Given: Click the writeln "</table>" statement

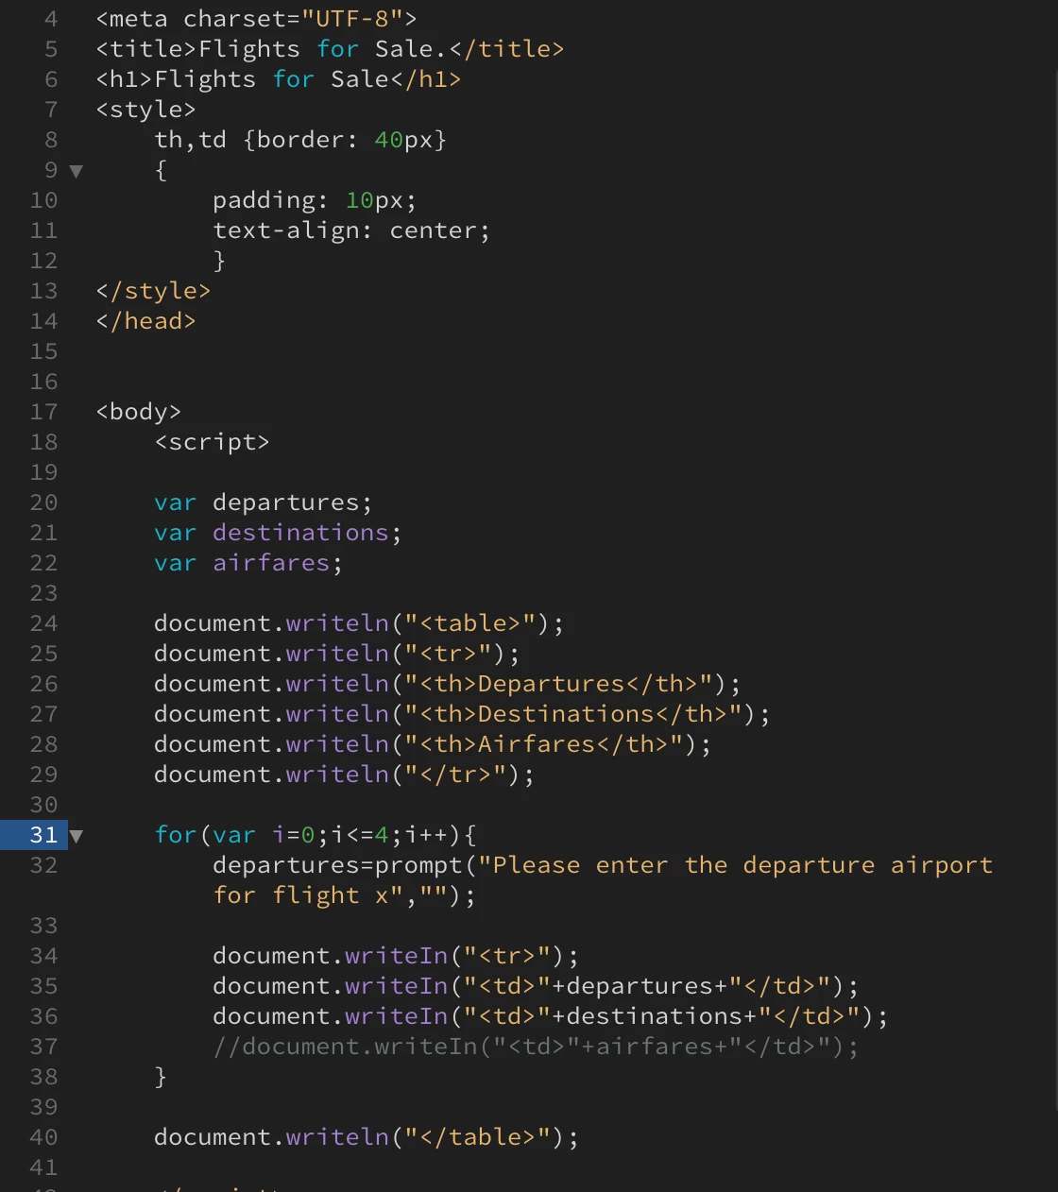Looking at the screenshot, I should click(x=367, y=1137).
